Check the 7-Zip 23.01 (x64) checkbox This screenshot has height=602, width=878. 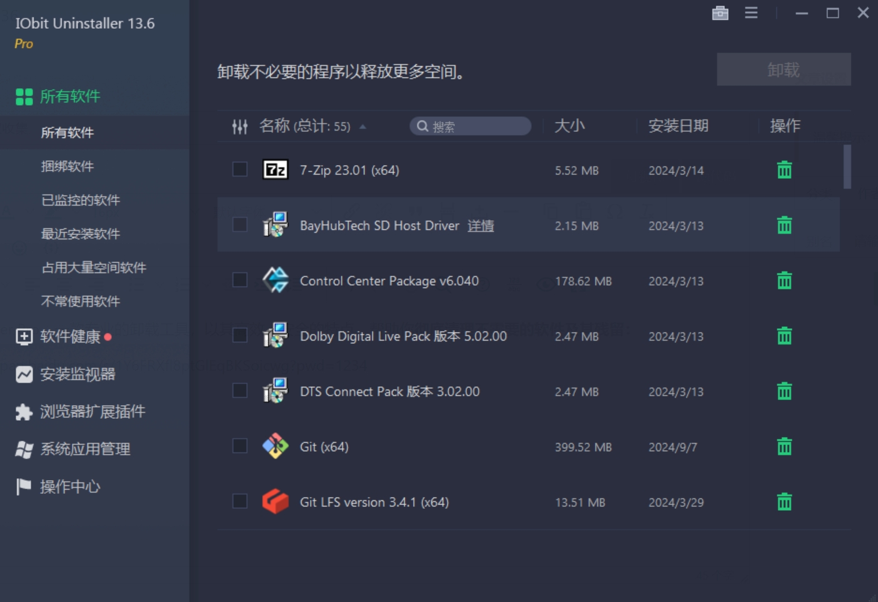coord(240,169)
